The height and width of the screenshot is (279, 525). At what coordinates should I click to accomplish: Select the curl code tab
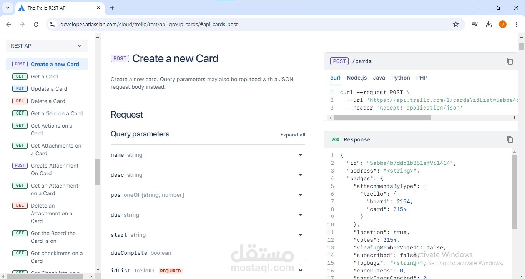335,78
